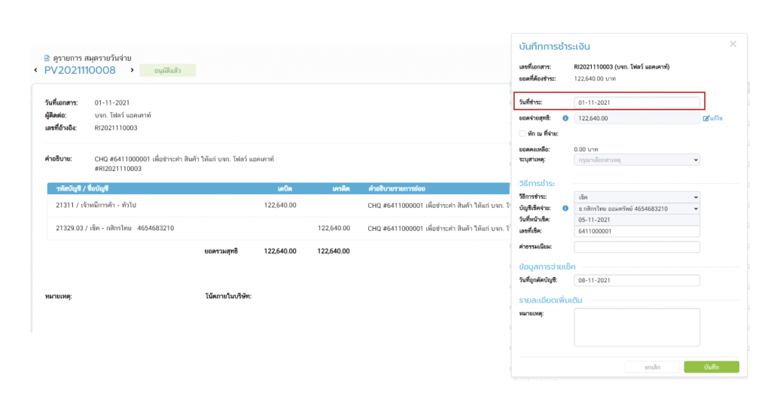Viewport: 771px width, 408px height.
Task: Select the ค่าธรรมเนียม fee input field
Action: [x=636, y=246]
